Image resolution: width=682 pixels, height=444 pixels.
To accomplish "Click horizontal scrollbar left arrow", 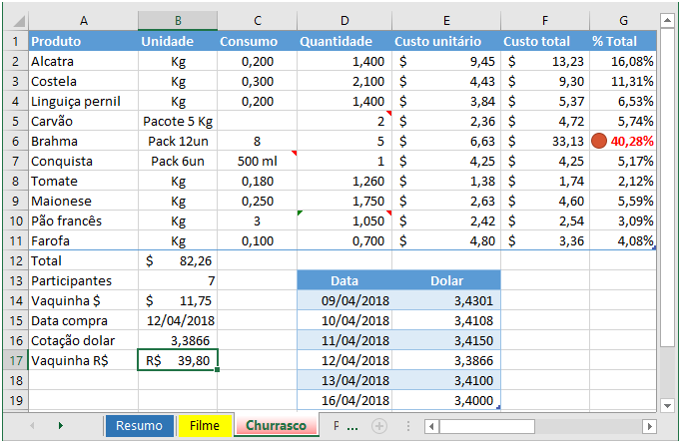I will pos(431,426).
